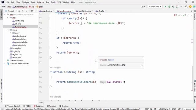Screen dimensions: 196x110
Task: Close the functions.php tab
Action: (x=73, y=11)
